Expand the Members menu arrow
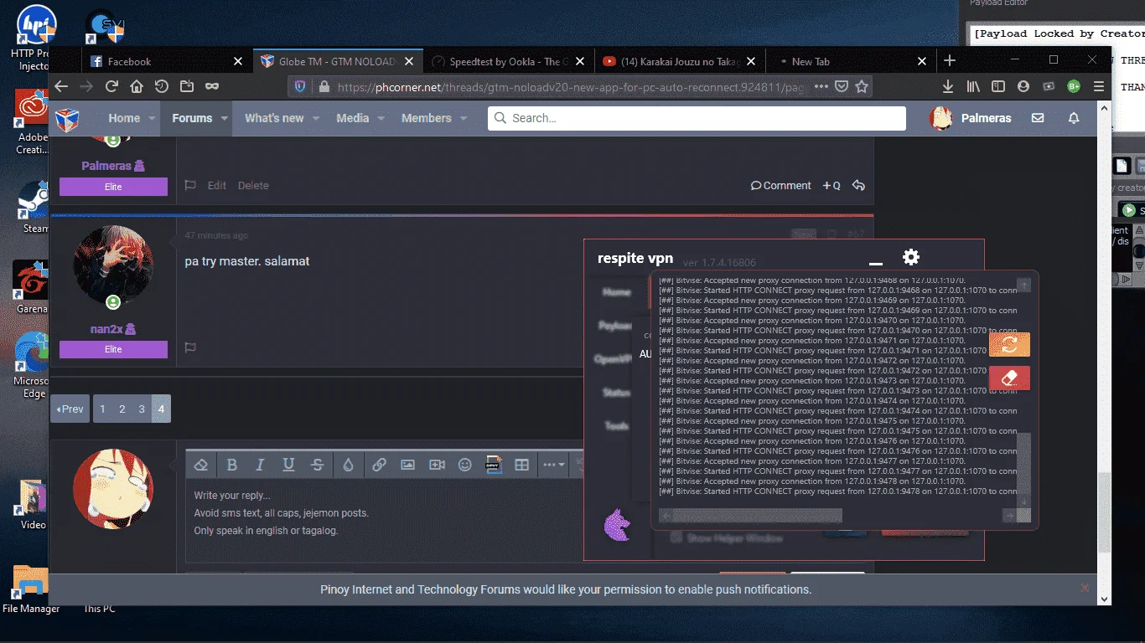The height and width of the screenshot is (643, 1145). point(464,119)
